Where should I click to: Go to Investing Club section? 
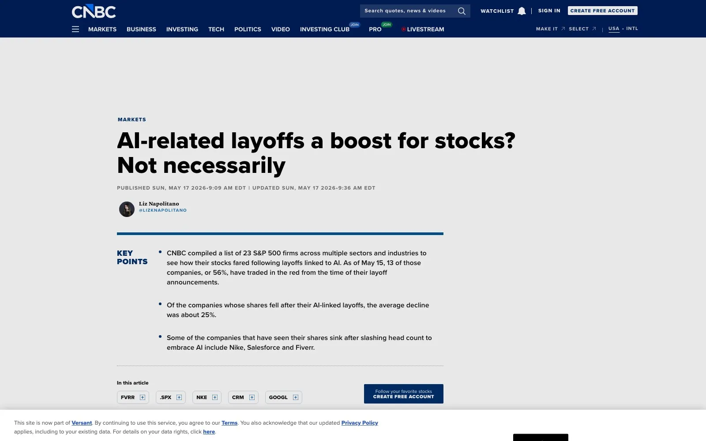tap(325, 29)
